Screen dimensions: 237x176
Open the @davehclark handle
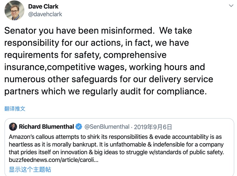point(45,14)
